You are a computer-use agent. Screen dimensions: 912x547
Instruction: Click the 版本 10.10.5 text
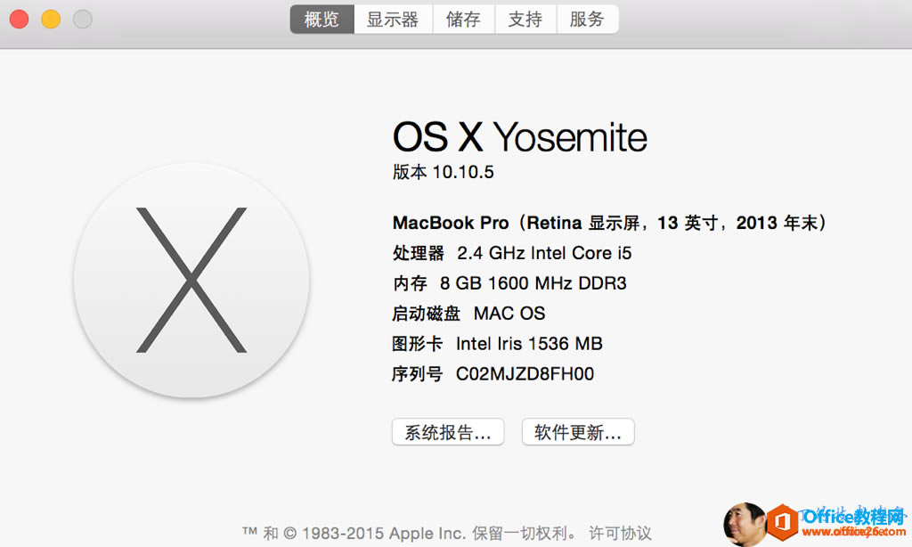[x=444, y=172]
